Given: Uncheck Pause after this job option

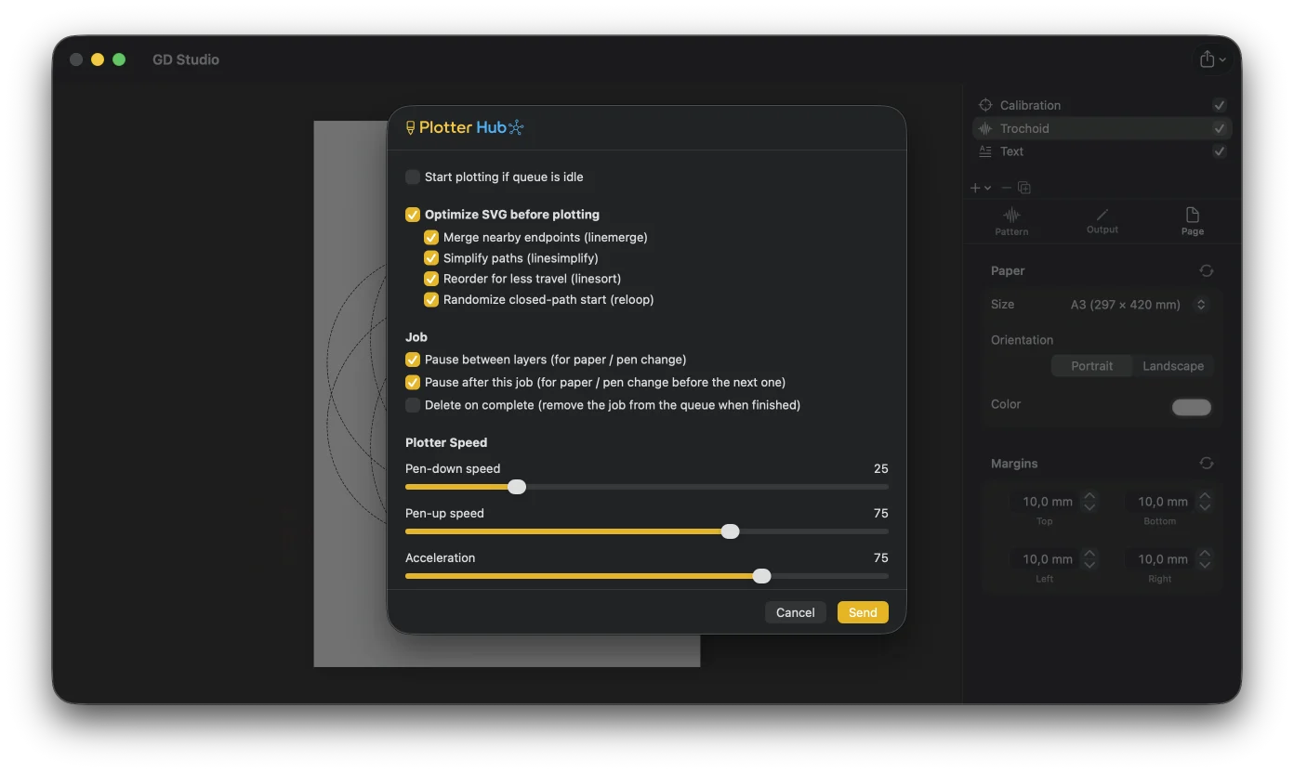Looking at the screenshot, I should click(x=413, y=382).
